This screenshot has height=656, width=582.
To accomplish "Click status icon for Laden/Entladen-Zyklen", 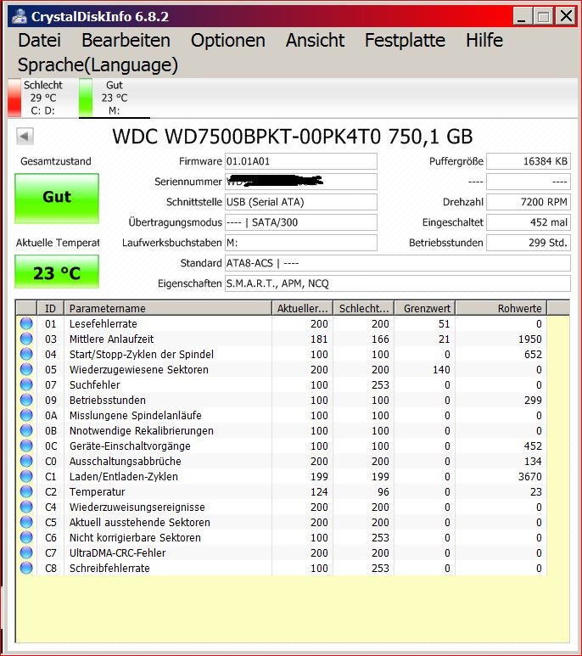I will point(26,476).
